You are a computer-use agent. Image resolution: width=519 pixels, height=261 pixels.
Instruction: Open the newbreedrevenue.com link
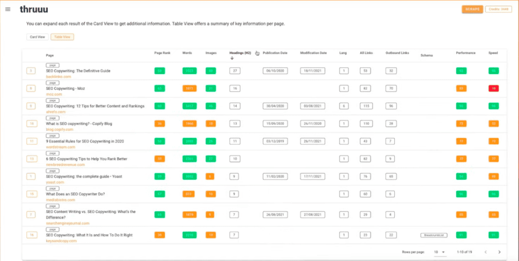coord(65,164)
